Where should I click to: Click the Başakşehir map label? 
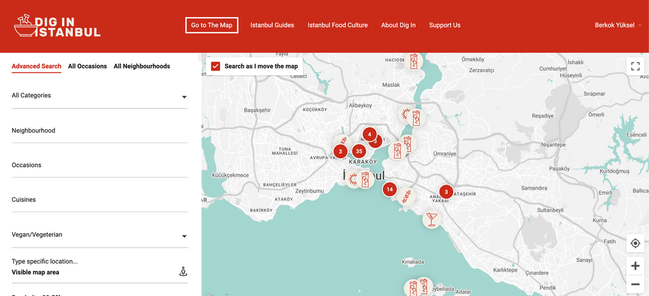point(257,110)
